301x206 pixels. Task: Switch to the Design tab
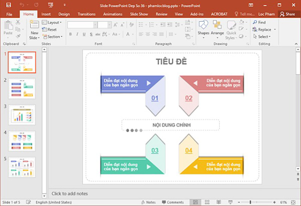(x=64, y=14)
